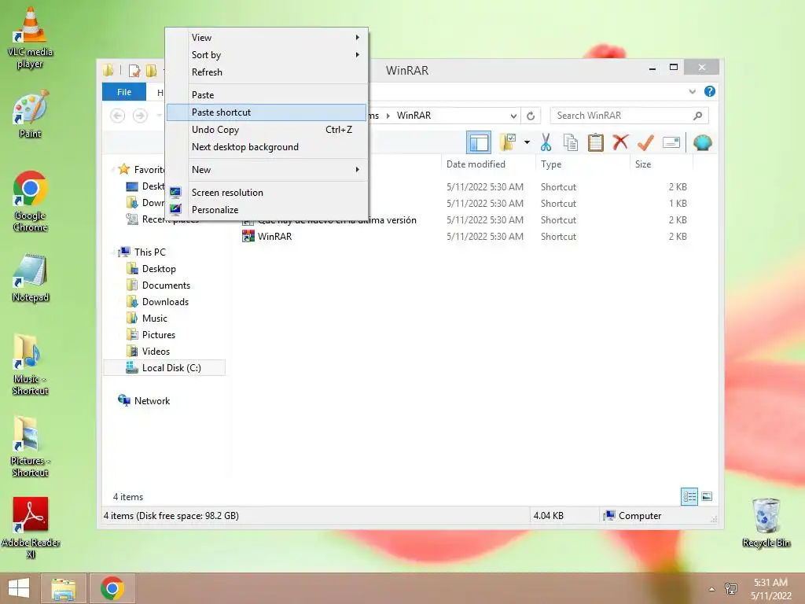The image size is (805, 604).
Task: Click the Refresh button beside address bar
Action: 531,116
